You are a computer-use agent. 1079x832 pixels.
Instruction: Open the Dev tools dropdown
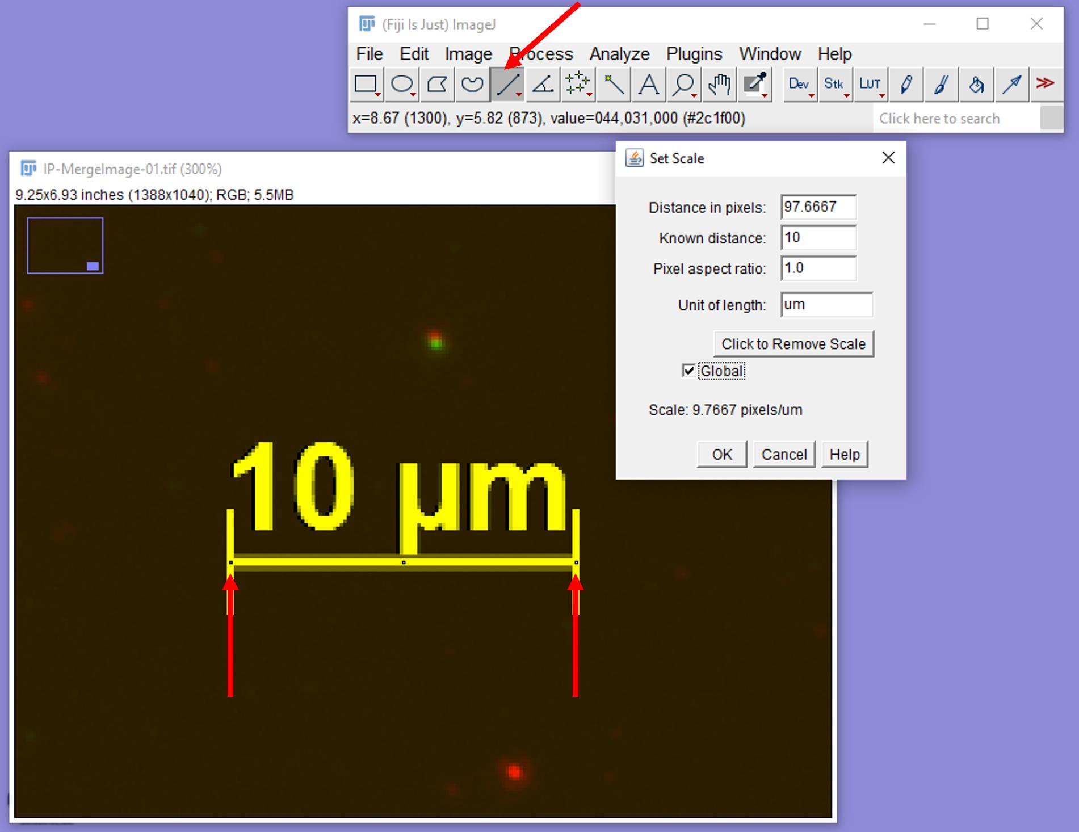tap(799, 85)
